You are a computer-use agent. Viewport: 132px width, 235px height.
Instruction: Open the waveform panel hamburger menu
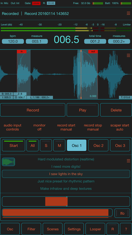click(128, 55)
